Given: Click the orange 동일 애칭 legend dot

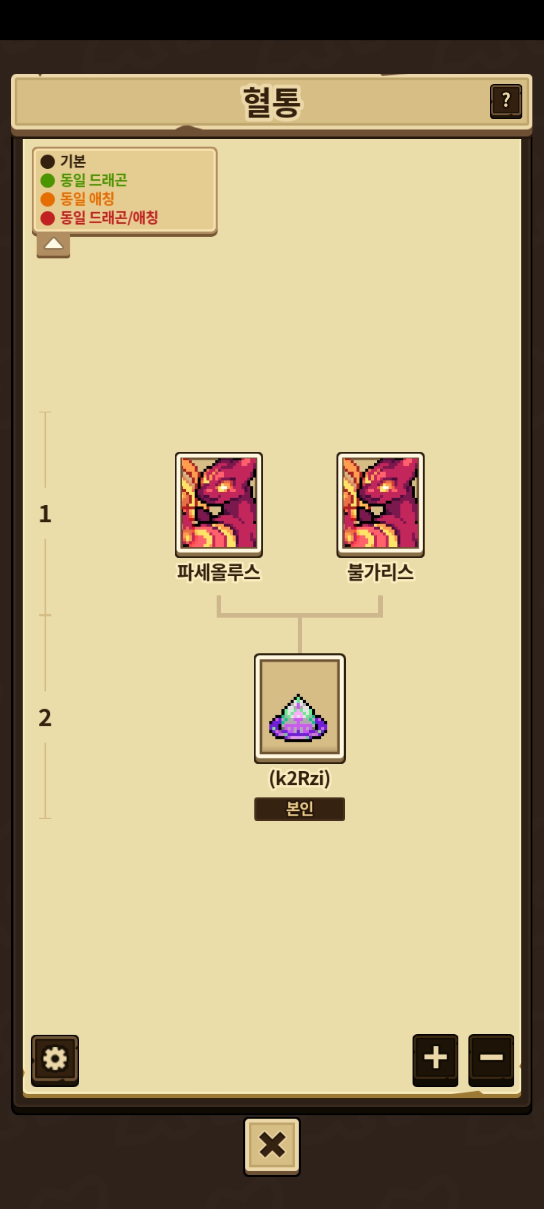Looking at the screenshot, I should coord(48,199).
